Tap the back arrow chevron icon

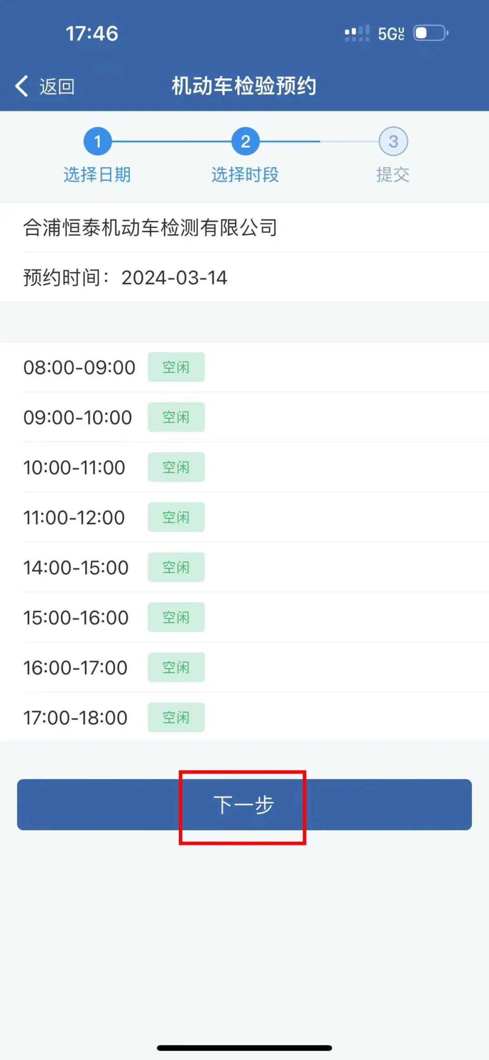[22, 86]
